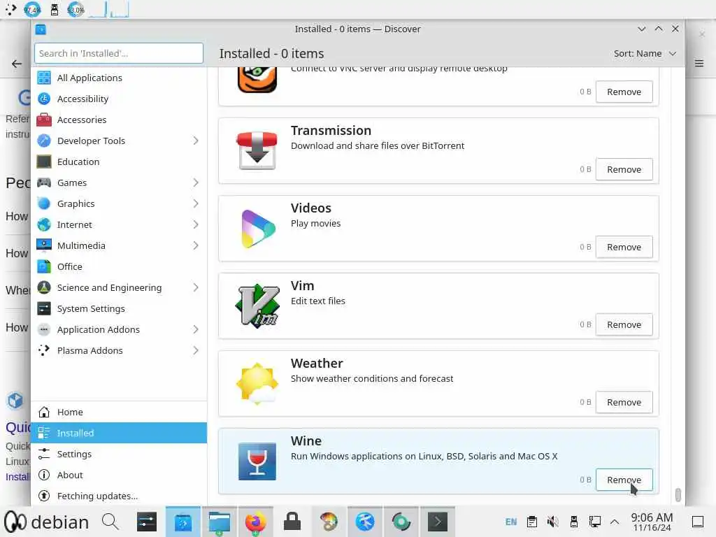The width and height of the screenshot is (716, 537).
Task: Open the background window hamburger menu
Action: click(x=699, y=64)
